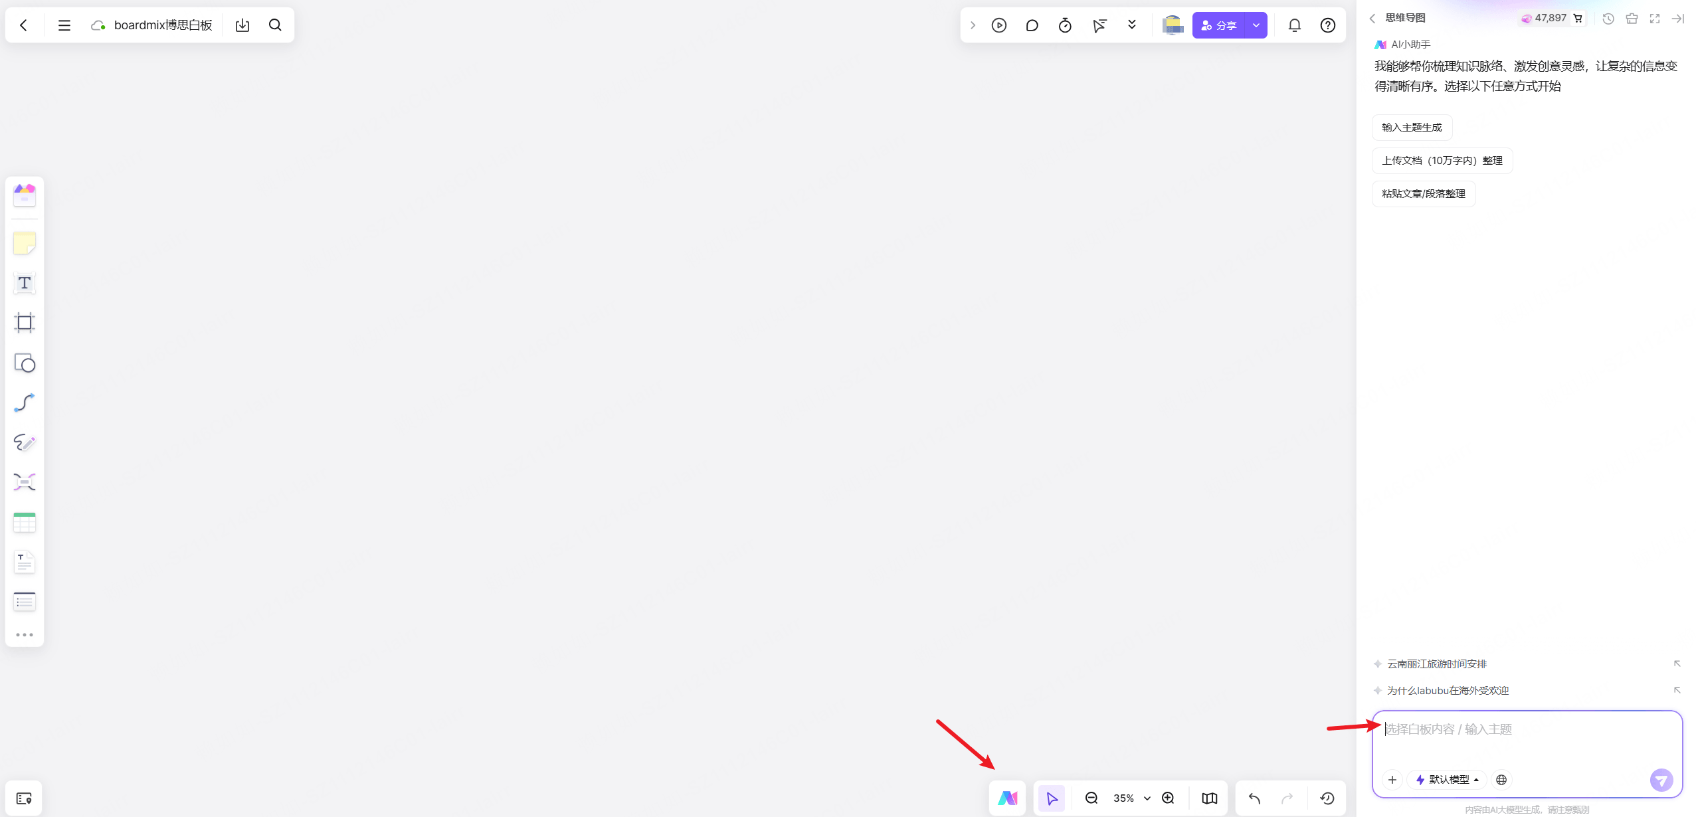1696x817 pixels.
Task: Insert a table from sidebar
Action: [x=25, y=523]
